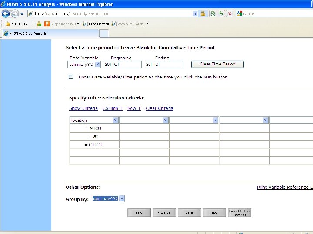
Task: Open a new blank tab
Action: pyautogui.click(x=104, y=33)
